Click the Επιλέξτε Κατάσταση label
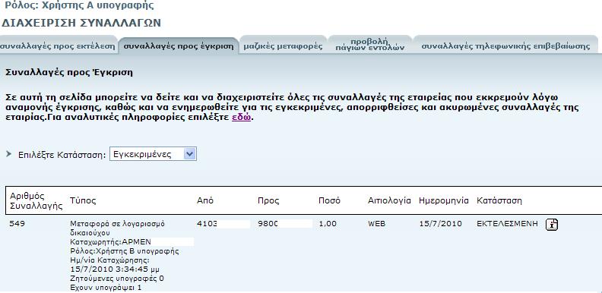This screenshot has width=602, height=293. (62, 155)
